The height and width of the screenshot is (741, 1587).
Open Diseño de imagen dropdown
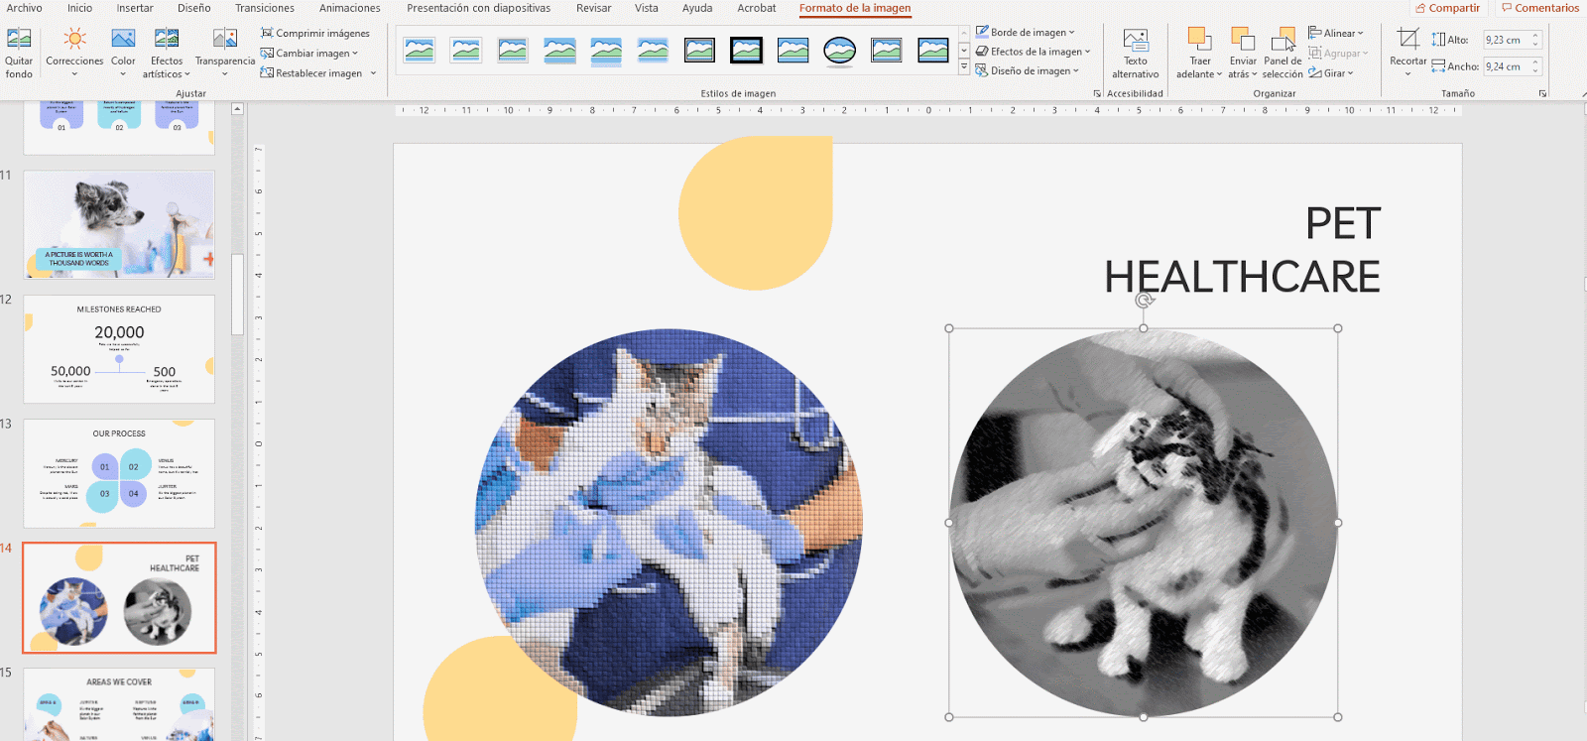[1027, 70]
